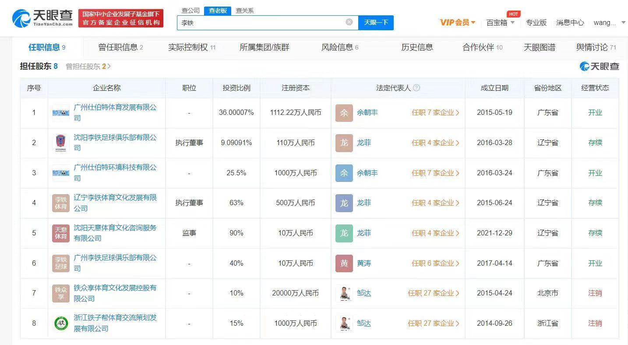Click the 2021-12-29 establishment date cell
Screen dimensions: 628x345
(x=494, y=233)
